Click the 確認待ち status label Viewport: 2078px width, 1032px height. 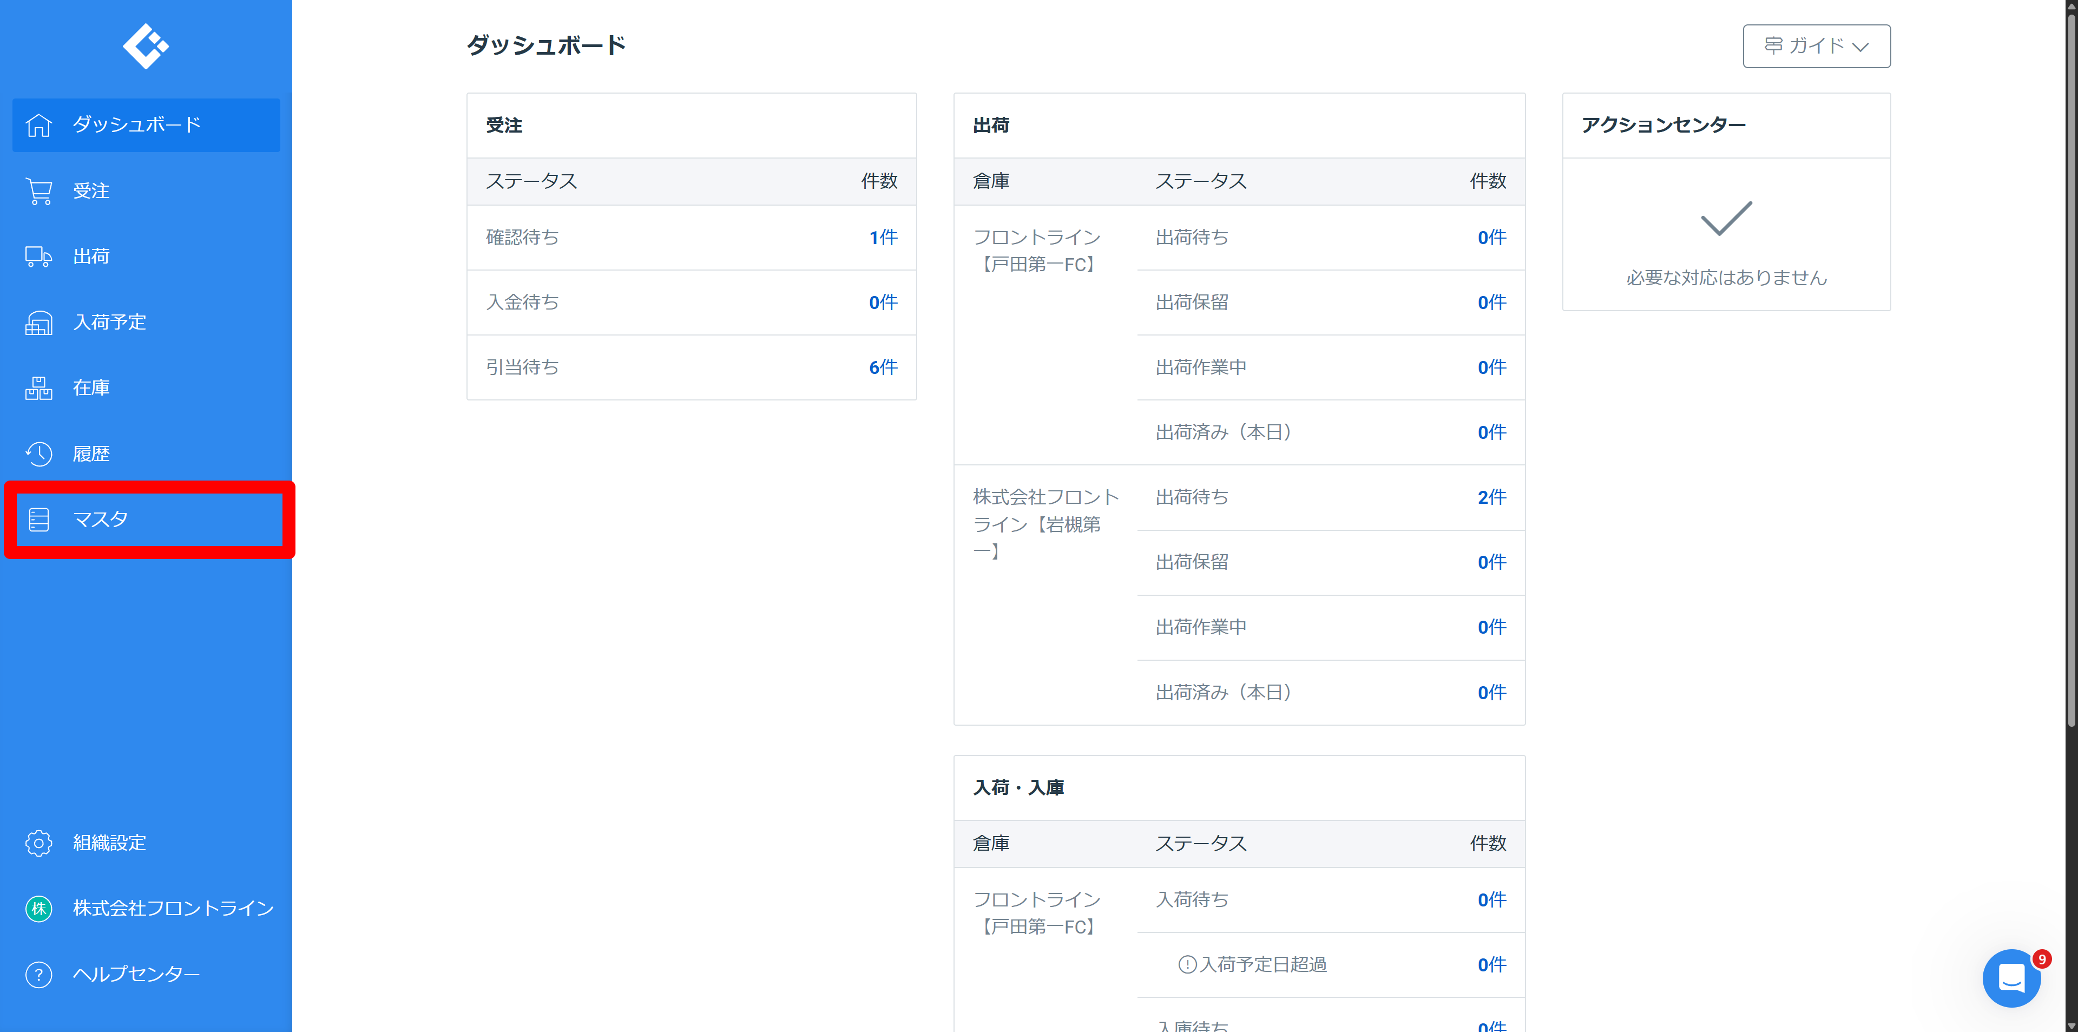coord(522,237)
